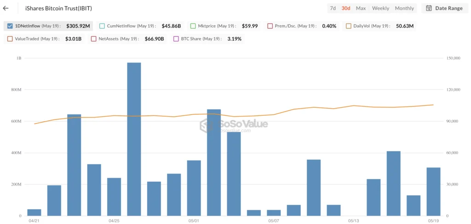Click the 1B left axis label
The image size is (471, 224).
coord(18,58)
